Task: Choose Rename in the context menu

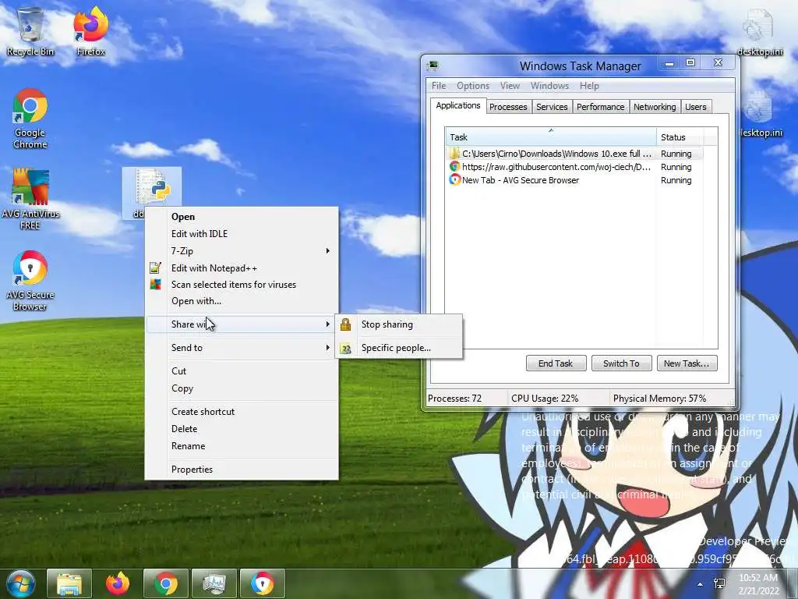Action: [242, 446]
